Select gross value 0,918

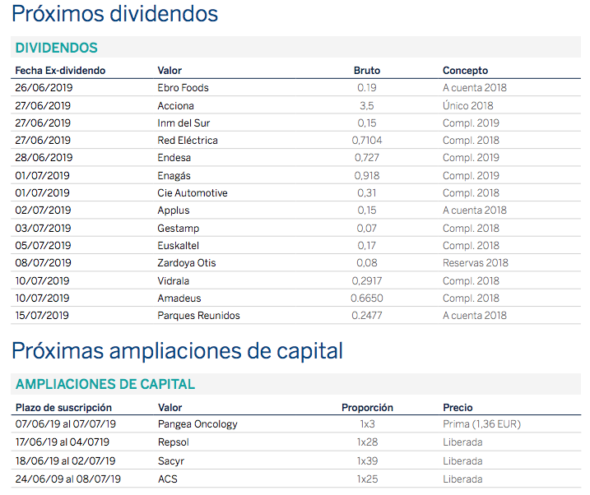(x=367, y=175)
